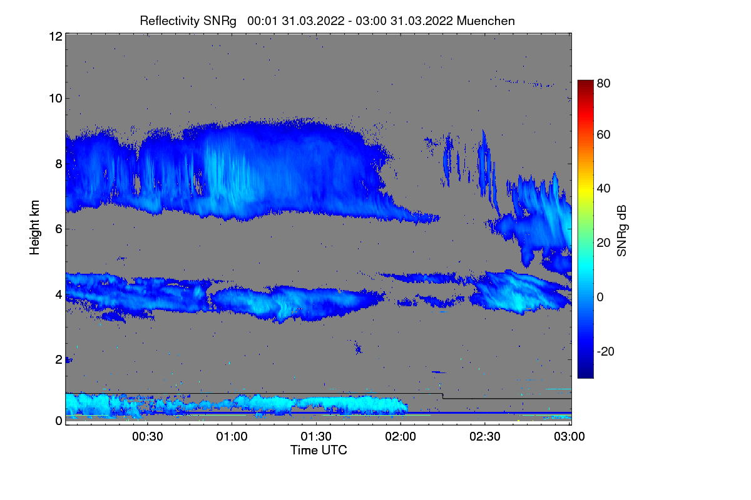Click the height tick label 8
The height and width of the screenshot is (500, 751).
pyautogui.click(x=58, y=164)
